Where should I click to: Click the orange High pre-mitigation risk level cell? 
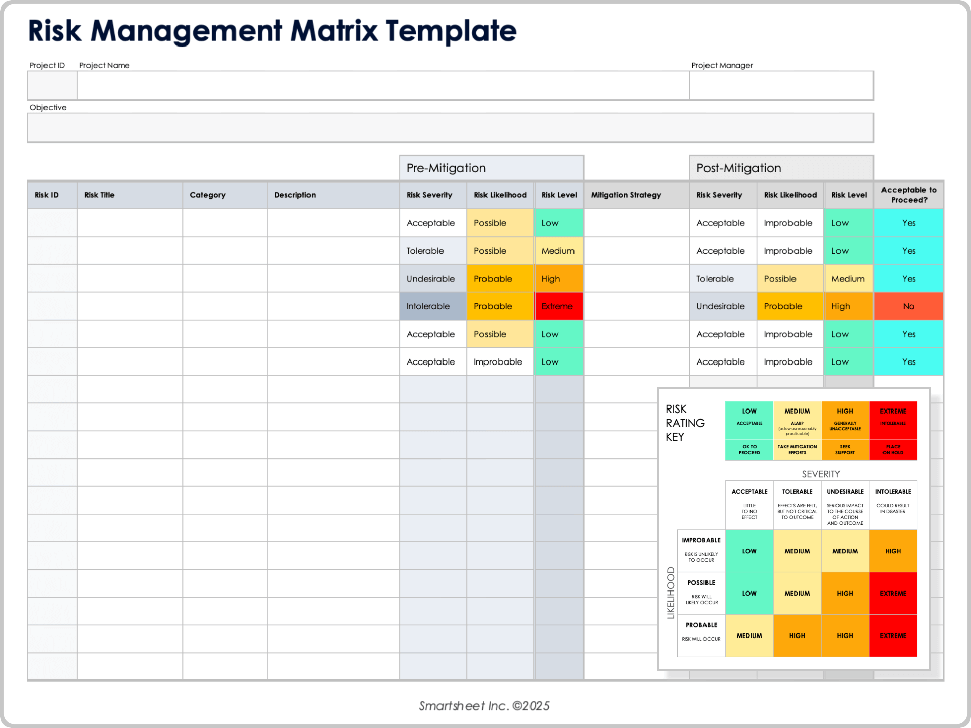click(x=558, y=278)
